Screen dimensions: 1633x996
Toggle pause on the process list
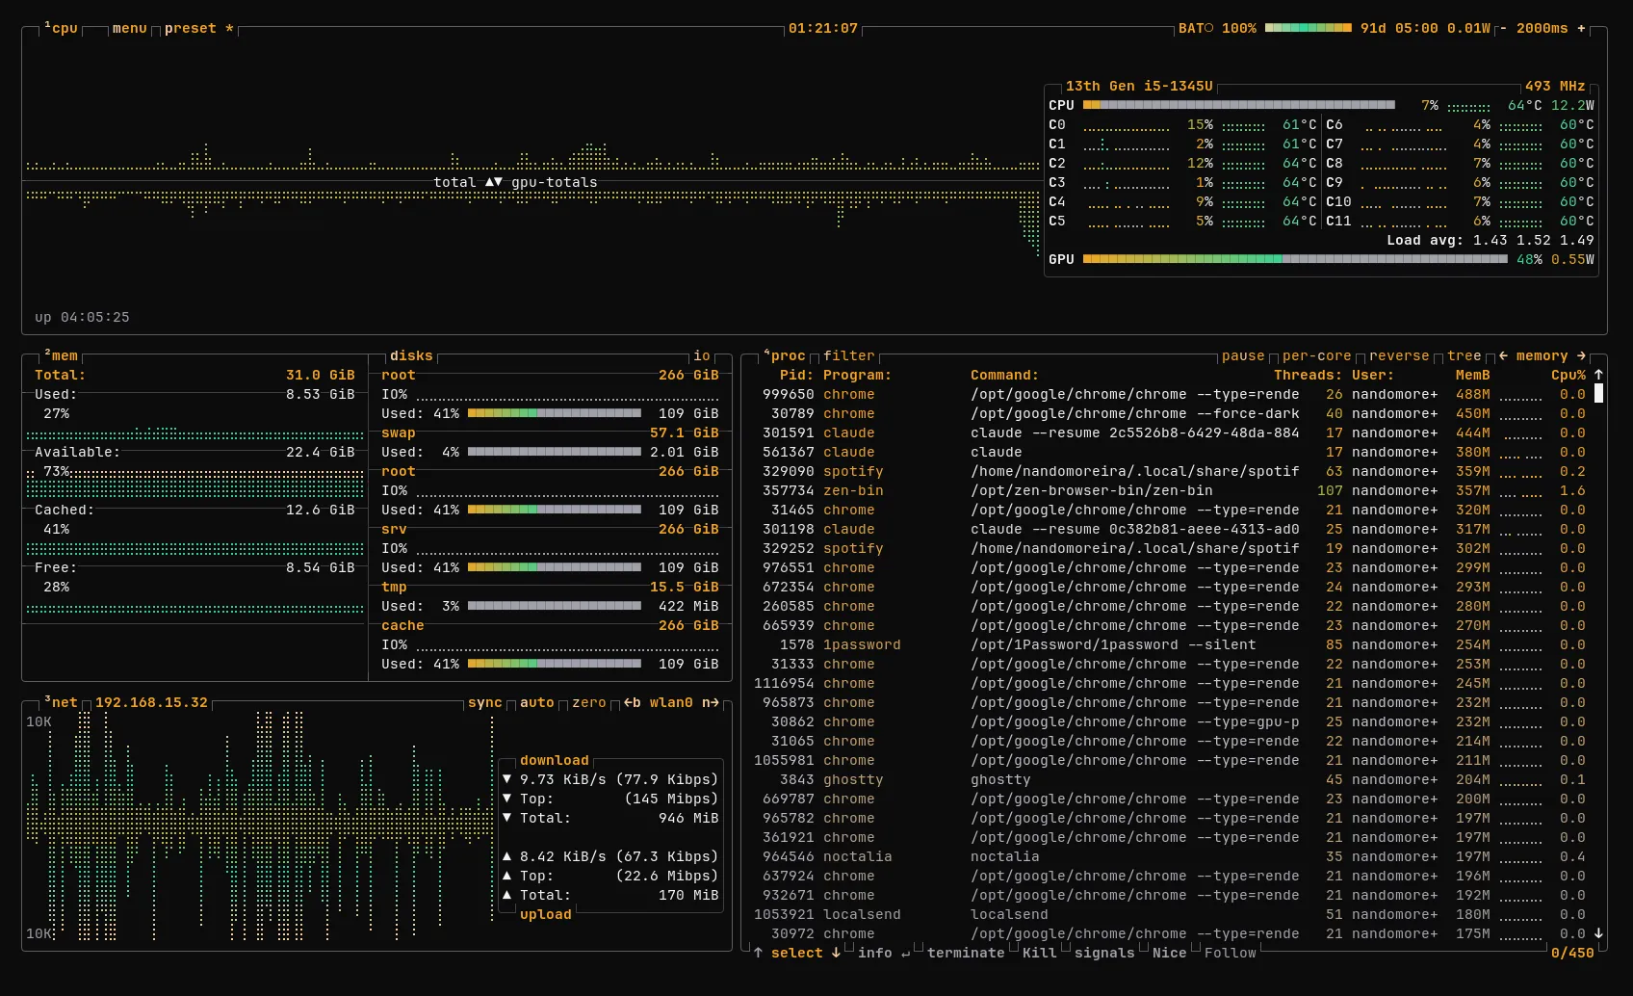coord(1243,355)
